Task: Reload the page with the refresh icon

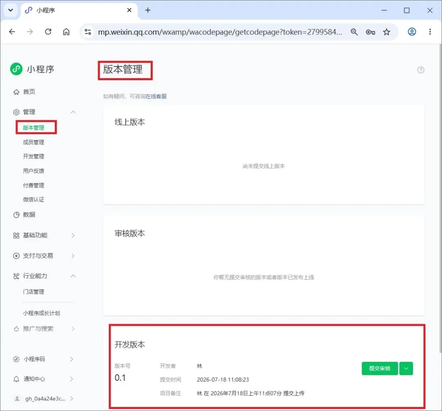Action: [x=48, y=32]
